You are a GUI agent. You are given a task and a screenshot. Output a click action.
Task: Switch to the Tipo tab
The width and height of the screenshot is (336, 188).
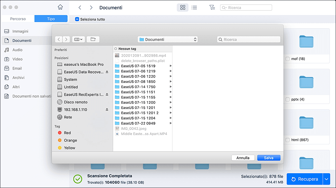tap(51, 19)
